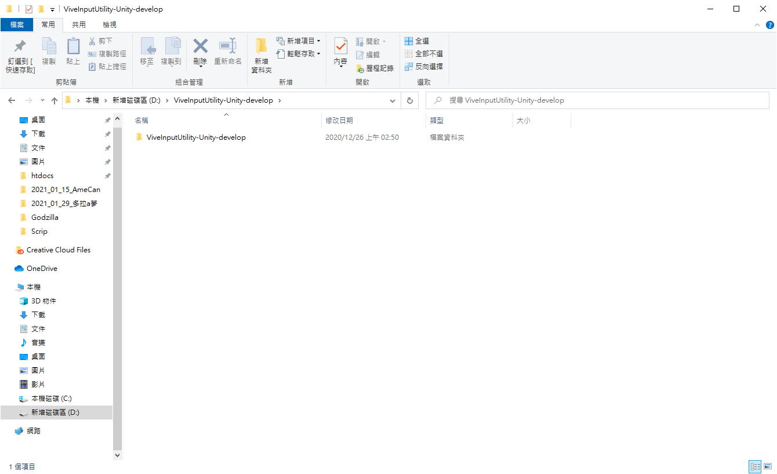The image size is (777, 474).
Task: Open the 開啟 ribbon dropdown
Action: (x=371, y=41)
